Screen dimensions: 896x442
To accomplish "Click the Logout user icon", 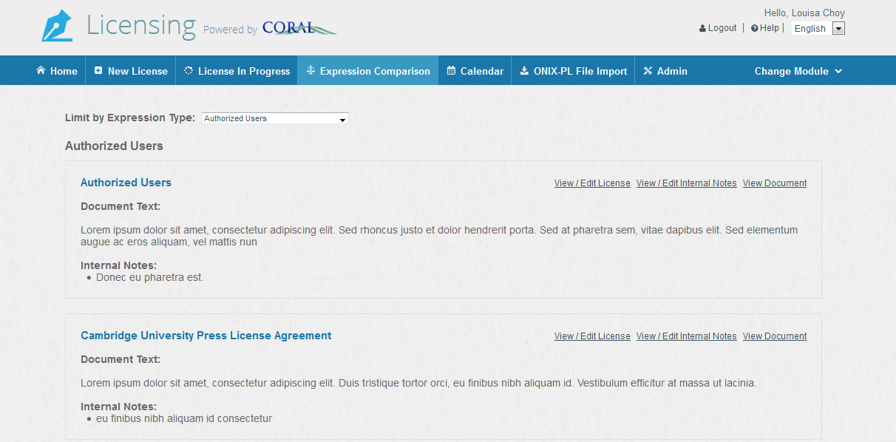I will [x=702, y=28].
